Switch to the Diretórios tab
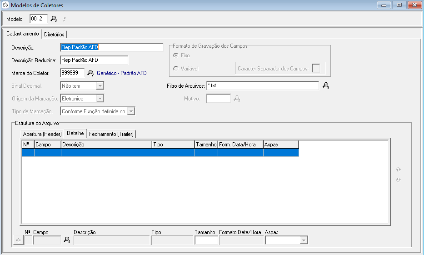The image size is (424, 255). [54, 35]
